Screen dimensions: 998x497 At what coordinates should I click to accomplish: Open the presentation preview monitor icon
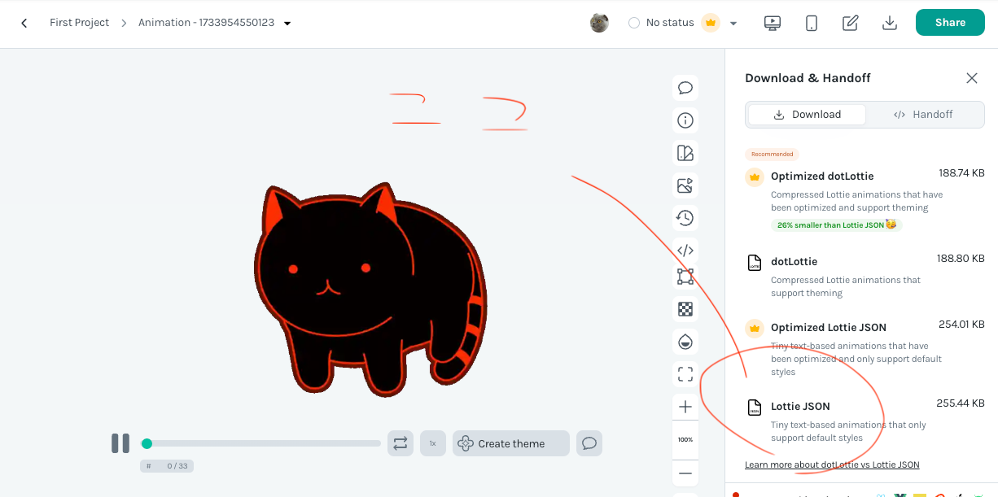(x=773, y=23)
